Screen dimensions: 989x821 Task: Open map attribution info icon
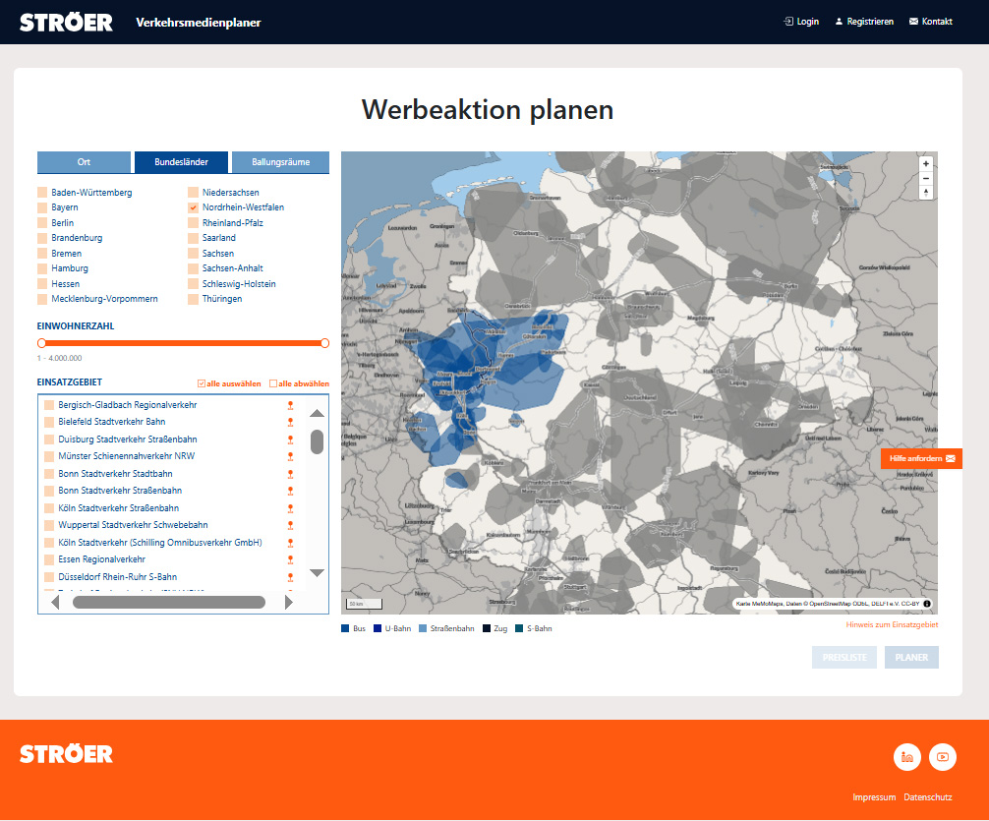927,604
